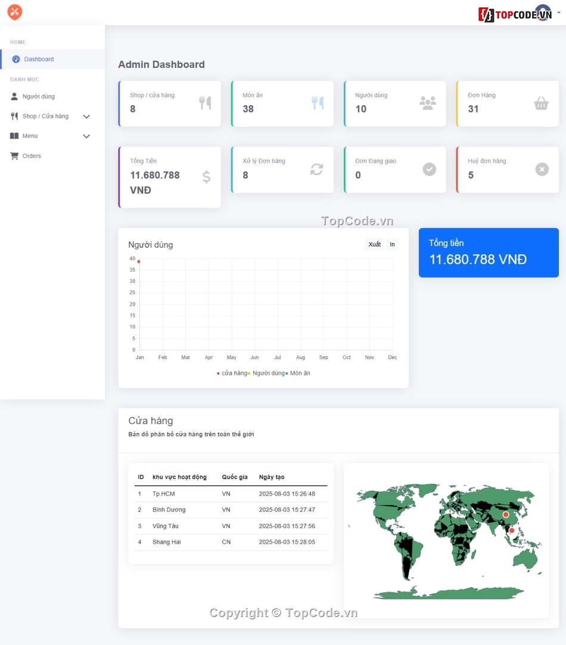The width and height of the screenshot is (566, 645).
Task: Click dollar icon on Tổng Tiền card
Action: click(207, 177)
